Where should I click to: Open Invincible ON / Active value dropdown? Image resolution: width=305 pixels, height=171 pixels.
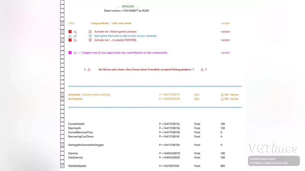[231, 95]
